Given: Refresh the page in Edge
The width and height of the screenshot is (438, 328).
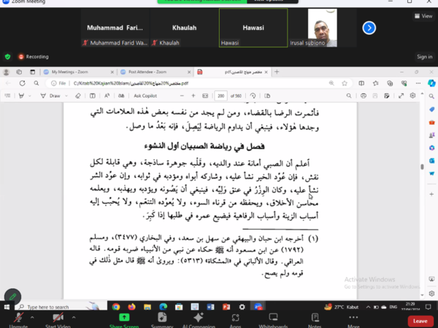Looking at the screenshot, I should pos(23,83).
